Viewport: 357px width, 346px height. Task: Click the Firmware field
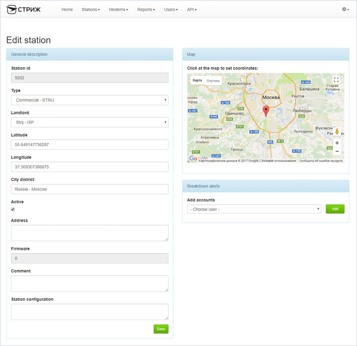tap(89, 259)
